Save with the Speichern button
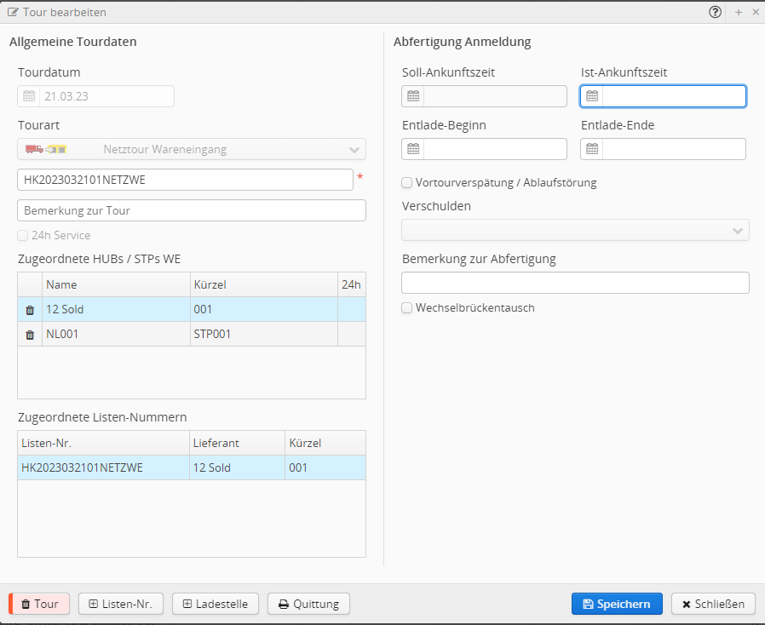 click(617, 604)
